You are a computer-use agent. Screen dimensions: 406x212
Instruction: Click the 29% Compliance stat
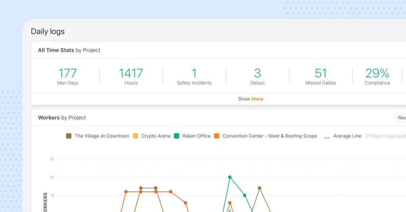pos(377,76)
